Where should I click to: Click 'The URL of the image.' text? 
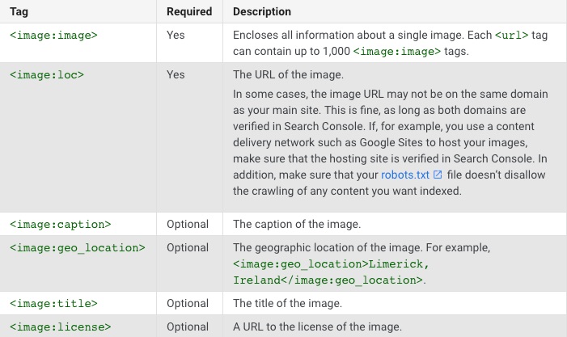click(x=288, y=75)
